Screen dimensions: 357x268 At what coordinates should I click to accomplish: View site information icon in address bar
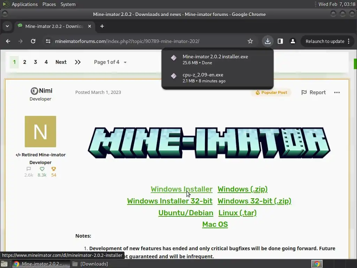tap(48, 41)
